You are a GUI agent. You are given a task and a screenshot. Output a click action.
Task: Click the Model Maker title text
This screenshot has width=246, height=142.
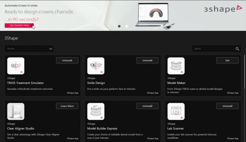click(176, 83)
